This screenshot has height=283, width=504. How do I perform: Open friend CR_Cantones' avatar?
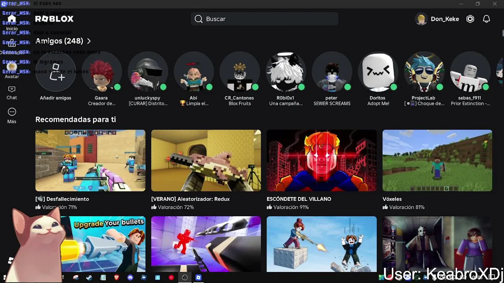(x=240, y=72)
